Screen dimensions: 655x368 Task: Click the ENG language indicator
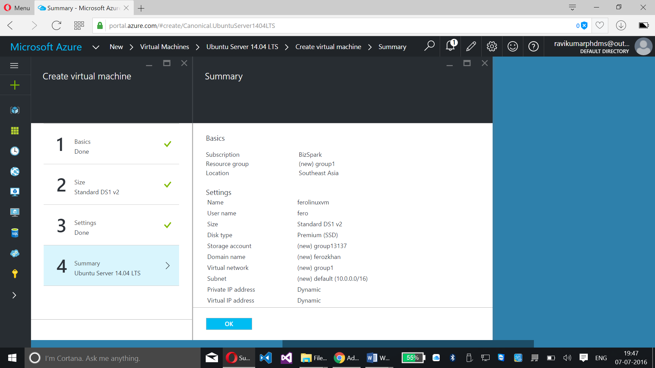coord(601,358)
